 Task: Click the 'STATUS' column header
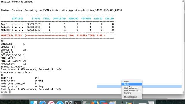pos(36,18)
